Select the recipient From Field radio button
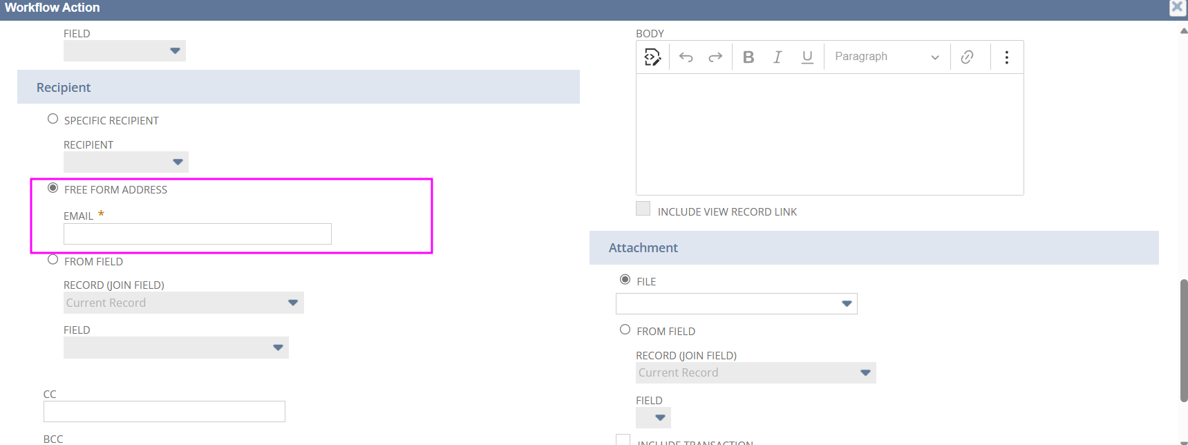The image size is (1188, 445). click(53, 260)
